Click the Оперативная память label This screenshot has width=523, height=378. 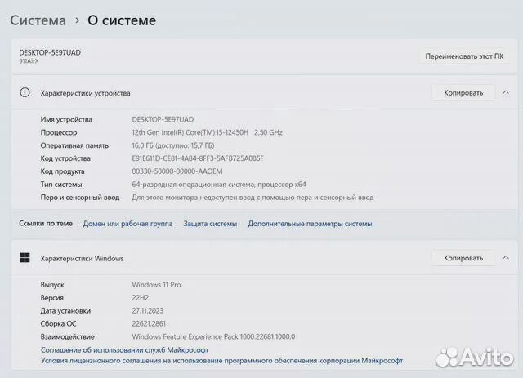(x=74, y=145)
